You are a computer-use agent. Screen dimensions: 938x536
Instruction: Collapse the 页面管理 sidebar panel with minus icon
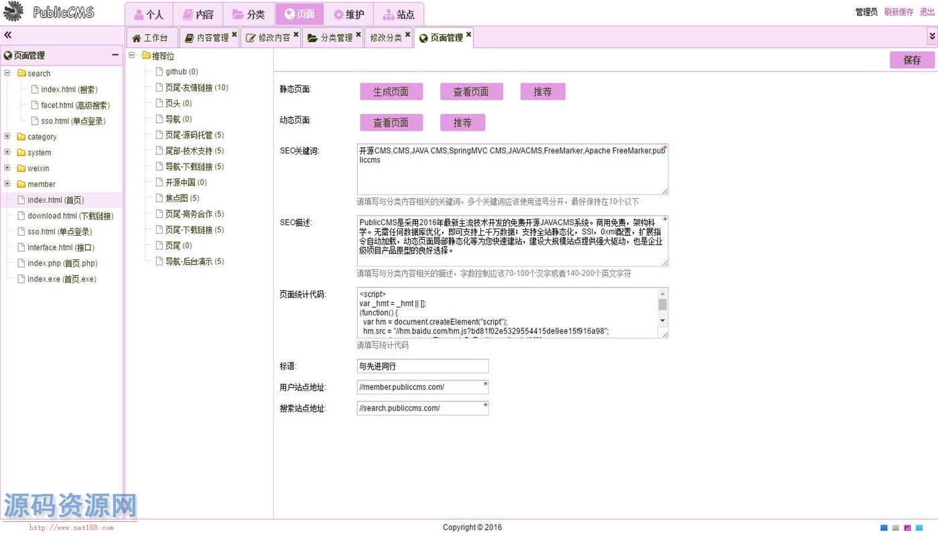tap(115, 55)
